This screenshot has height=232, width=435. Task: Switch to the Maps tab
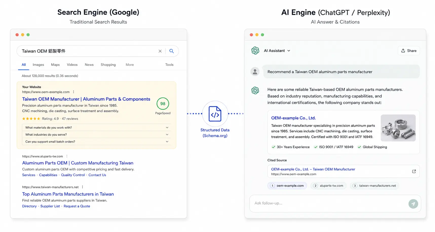coord(55,65)
